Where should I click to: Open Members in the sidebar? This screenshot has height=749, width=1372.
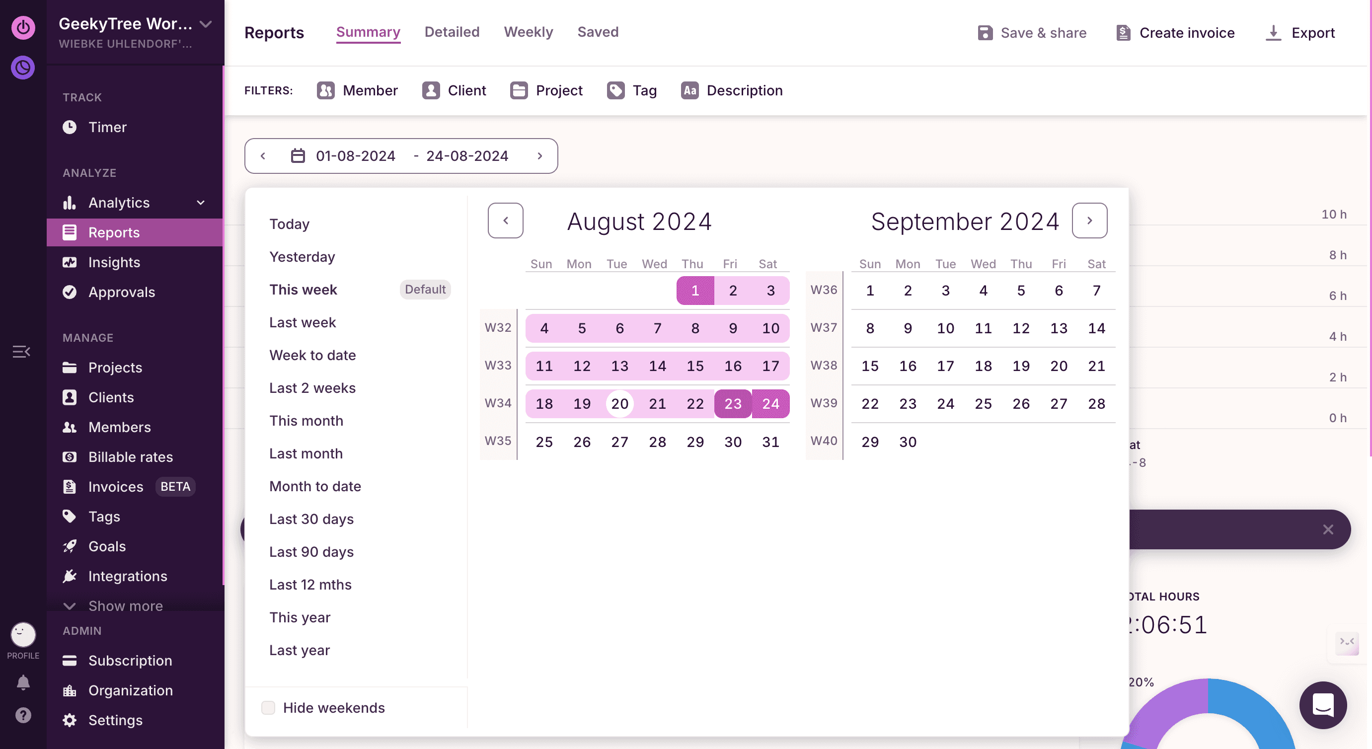(119, 427)
